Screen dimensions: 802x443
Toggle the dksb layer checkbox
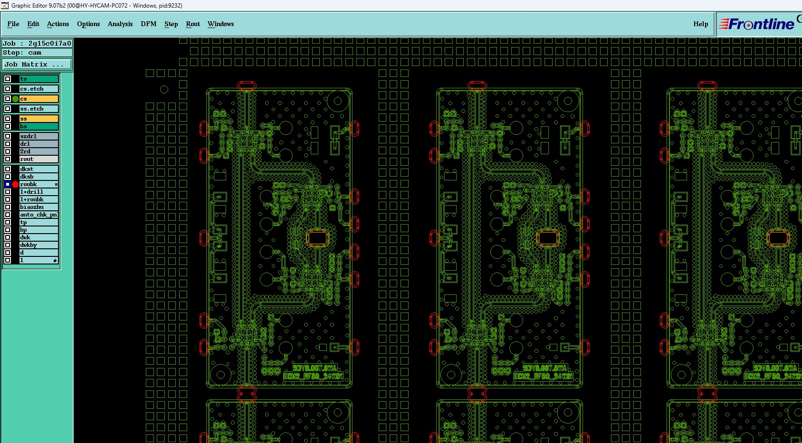pos(8,177)
